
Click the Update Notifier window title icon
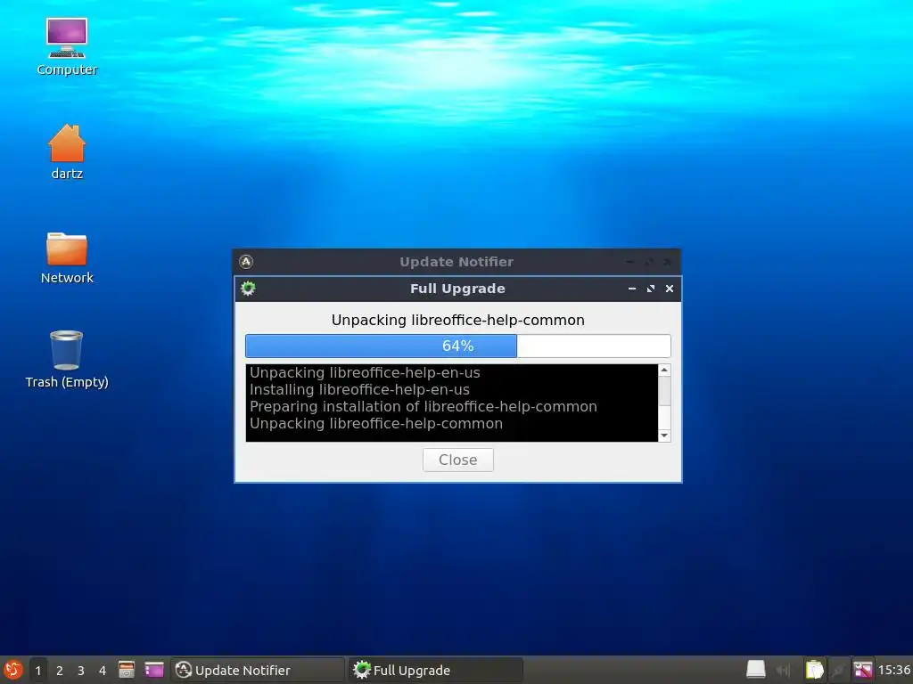click(246, 262)
